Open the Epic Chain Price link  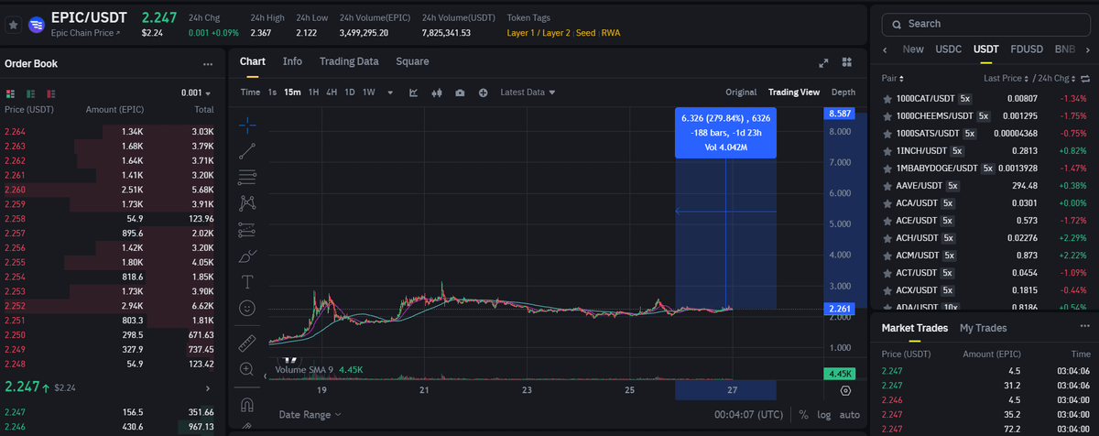point(85,34)
